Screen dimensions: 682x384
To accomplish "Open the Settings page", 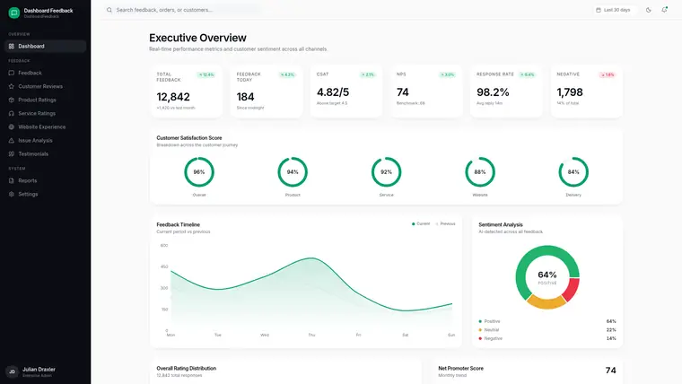I will coord(45,194).
